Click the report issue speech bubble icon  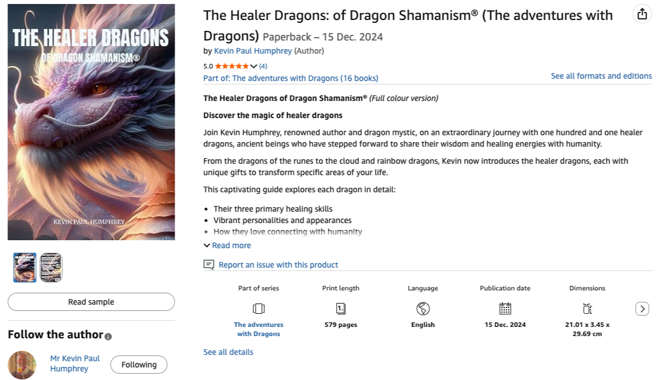coord(209,265)
